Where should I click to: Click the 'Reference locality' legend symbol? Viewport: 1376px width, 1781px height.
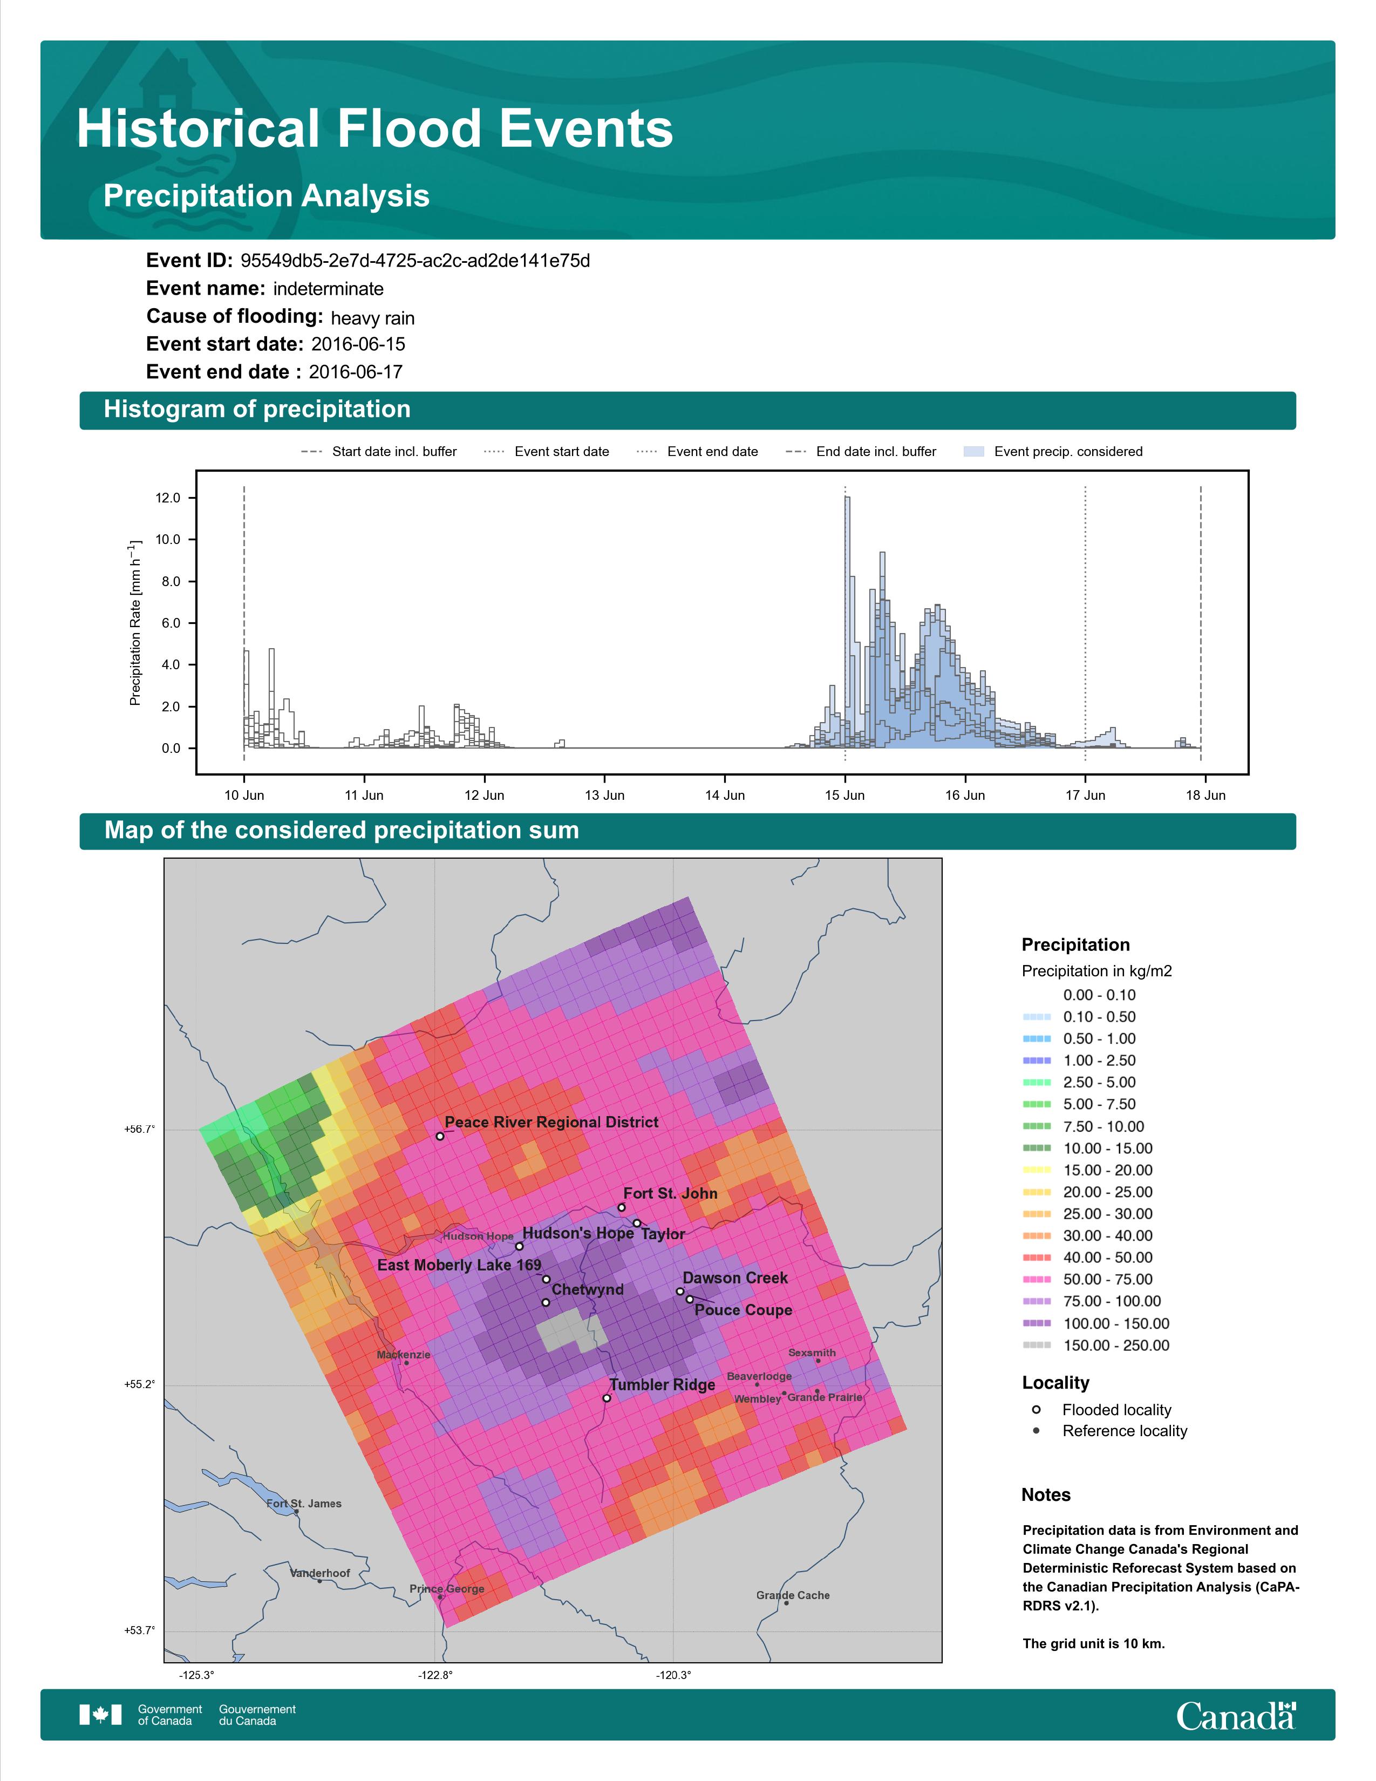(x=1036, y=1431)
